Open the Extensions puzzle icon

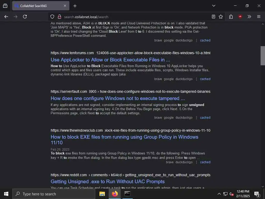231,17
